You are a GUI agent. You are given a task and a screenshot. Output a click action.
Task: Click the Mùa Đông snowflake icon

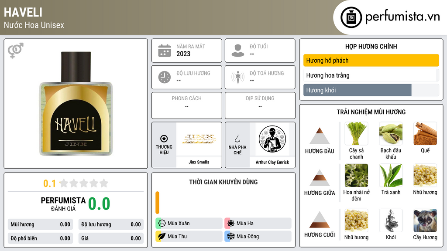(x=231, y=236)
